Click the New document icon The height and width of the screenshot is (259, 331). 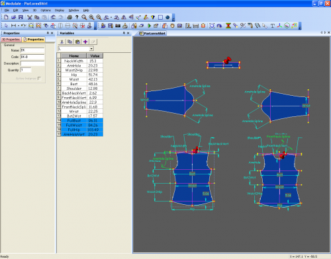[6, 17]
